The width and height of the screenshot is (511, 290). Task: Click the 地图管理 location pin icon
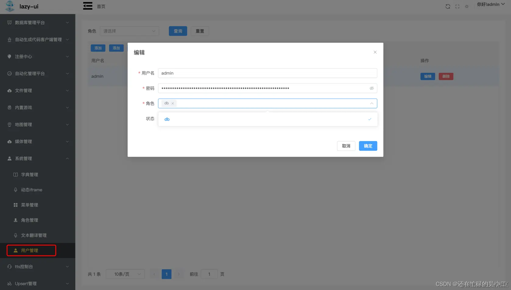9,125
